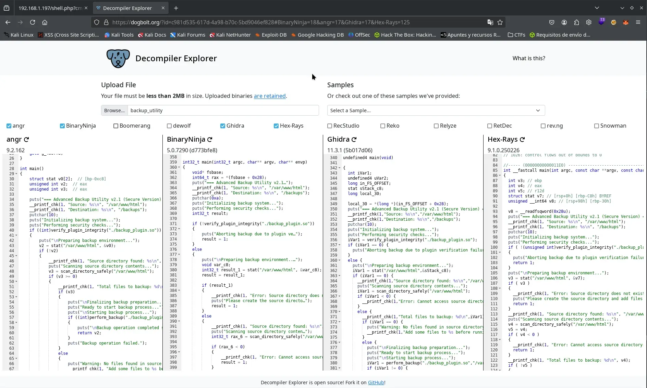Enable the Relyze checkbox
This screenshot has width=647, height=388.
click(x=436, y=126)
